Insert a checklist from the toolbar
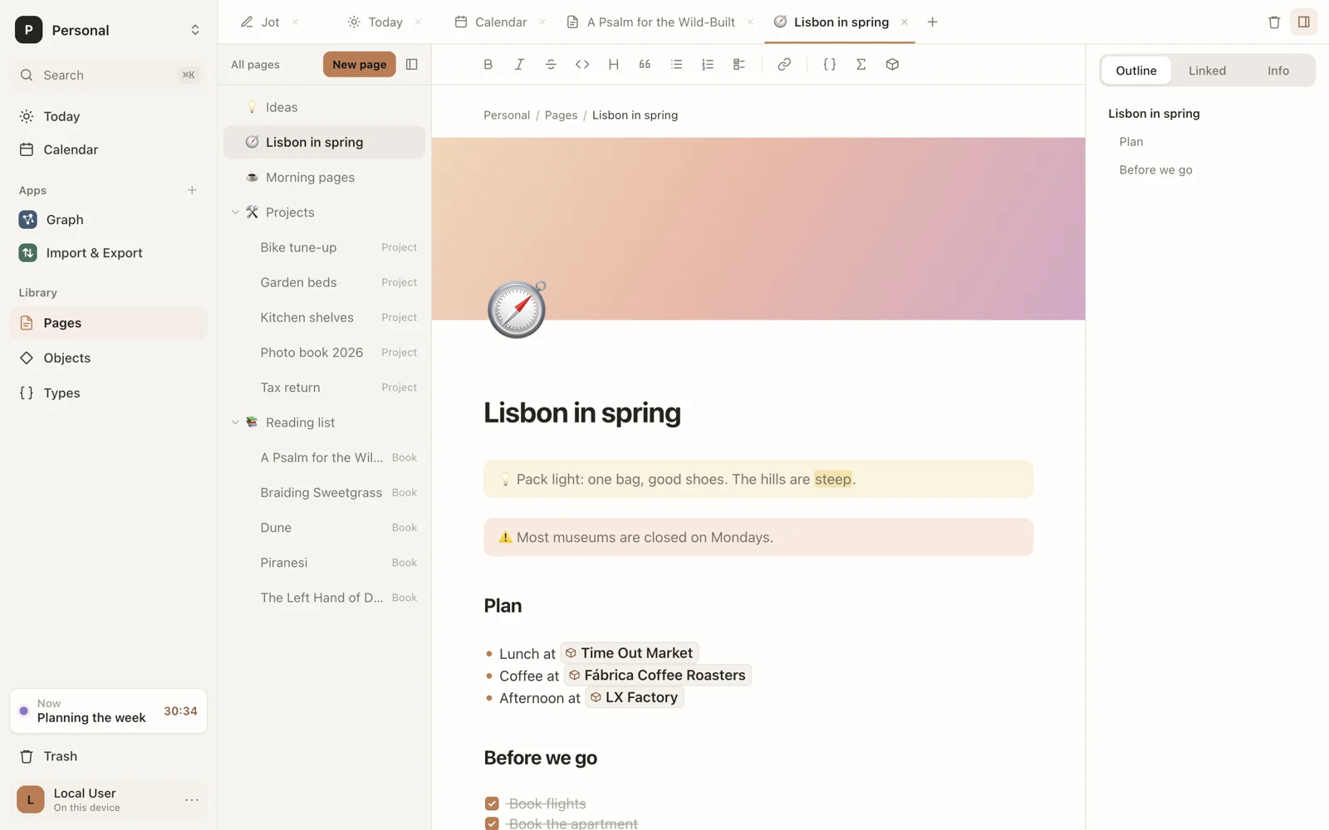This screenshot has height=830, width=1329. point(739,65)
